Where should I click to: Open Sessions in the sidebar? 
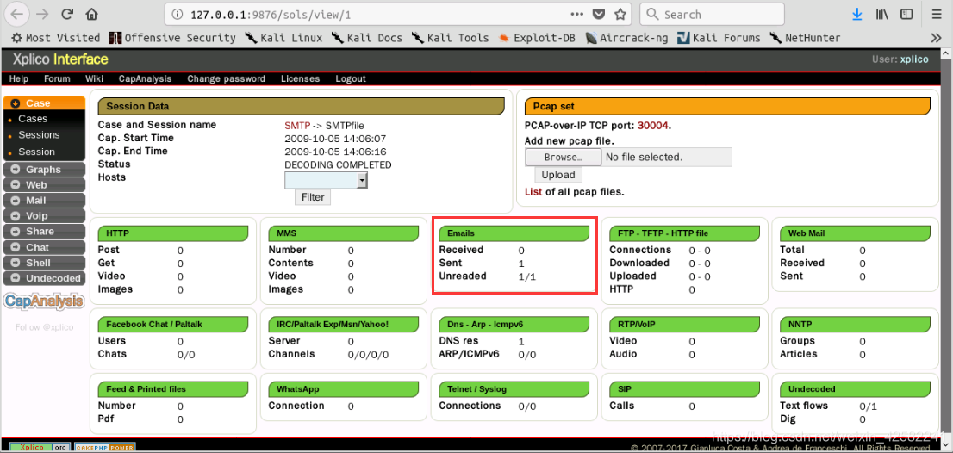coord(39,135)
